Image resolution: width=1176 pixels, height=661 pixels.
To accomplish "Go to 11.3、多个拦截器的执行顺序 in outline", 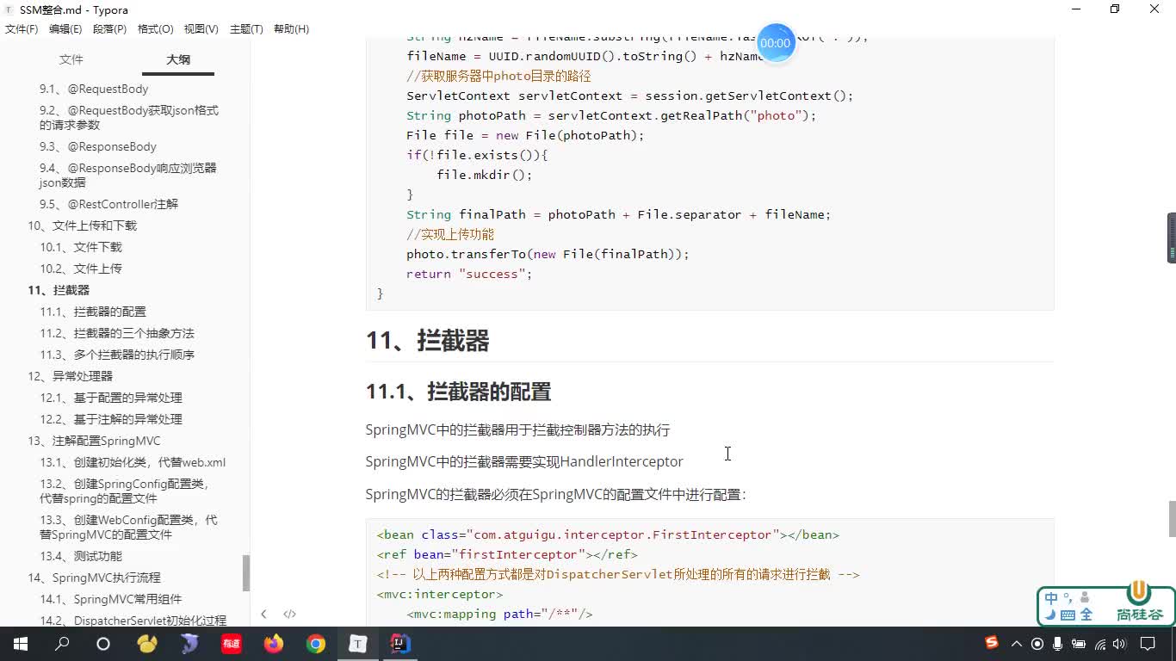I will [x=117, y=355].
